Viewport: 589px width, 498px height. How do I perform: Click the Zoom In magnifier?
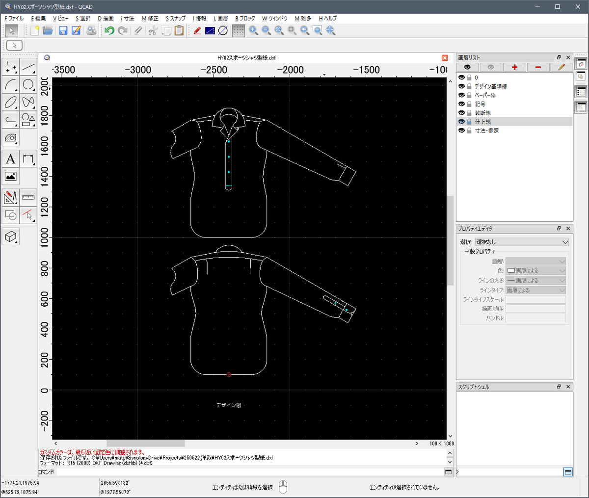(253, 30)
